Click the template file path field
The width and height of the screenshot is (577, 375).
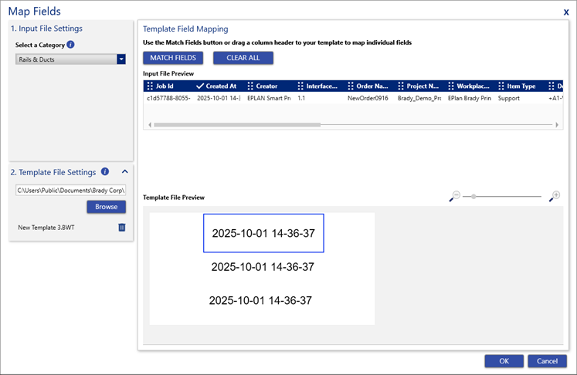70,190
